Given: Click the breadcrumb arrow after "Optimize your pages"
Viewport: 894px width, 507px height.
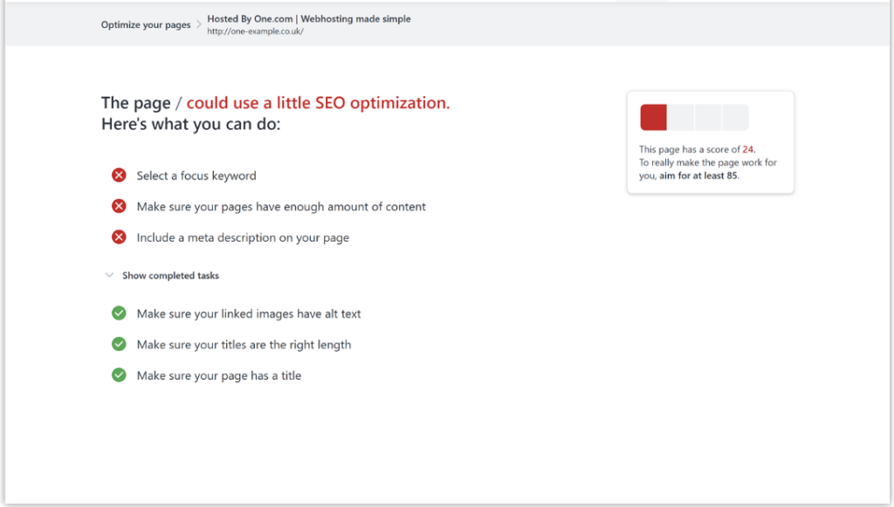Looking at the screenshot, I should [197, 24].
